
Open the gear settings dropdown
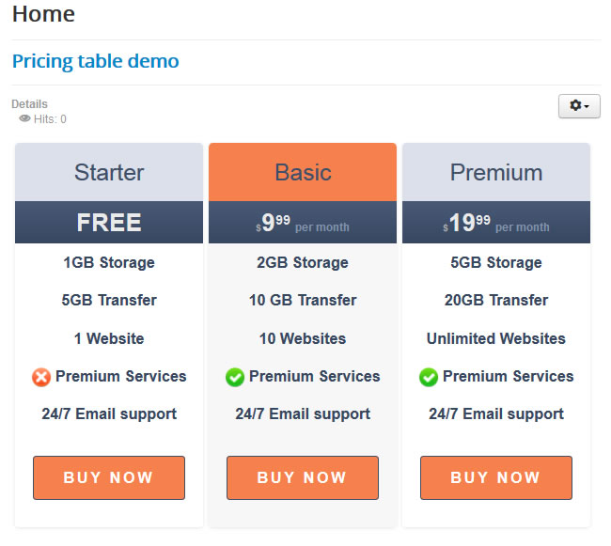pos(578,106)
